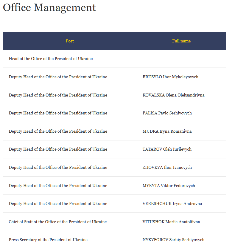The height and width of the screenshot is (251, 232).
Task: Select ZHOVKVA Ihor Ivanovych's name
Action: pyautogui.click(x=167, y=168)
